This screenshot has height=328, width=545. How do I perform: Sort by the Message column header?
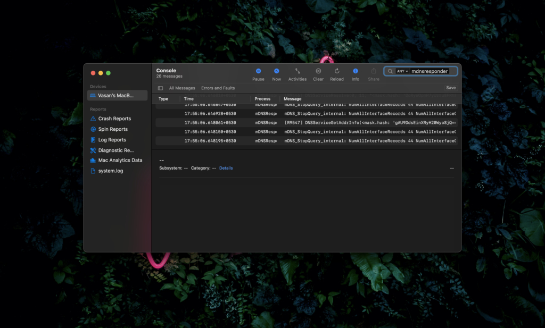(x=293, y=99)
